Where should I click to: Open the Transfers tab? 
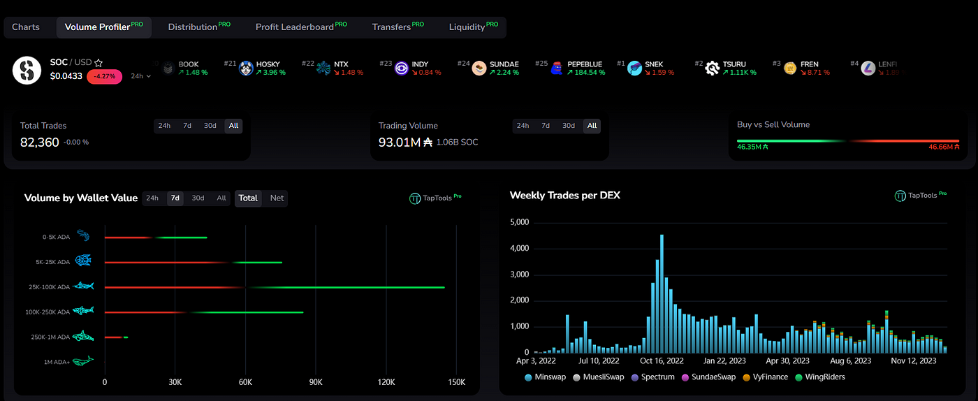[x=398, y=27]
